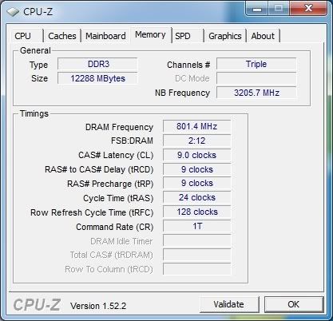
Task: Click the Validate button
Action: [x=229, y=304]
